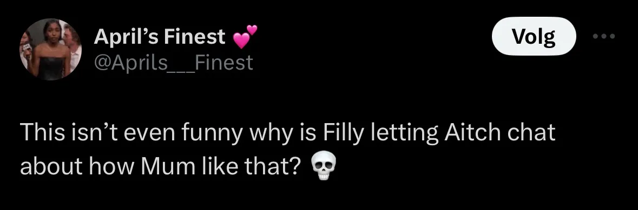The width and height of the screenshot is (638, 210).
Task: Click the question mark before the skull
Action: (x=297, y=166)
